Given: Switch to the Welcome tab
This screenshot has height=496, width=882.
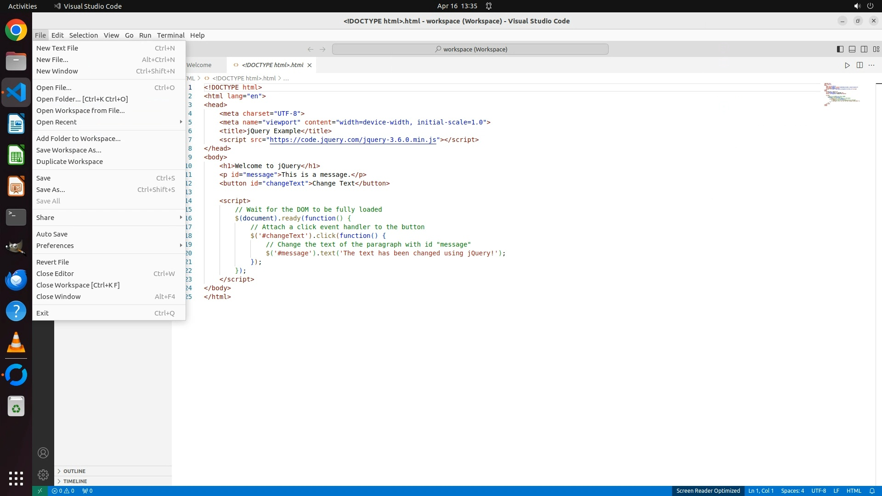Looking at the screenshot, I should (199, 65).
